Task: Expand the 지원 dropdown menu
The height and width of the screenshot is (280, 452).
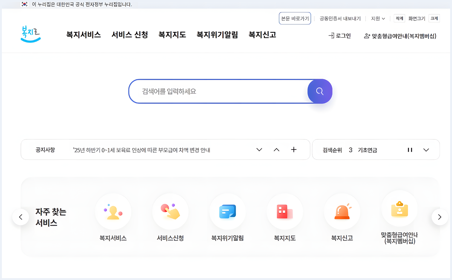Action: point(378,18)
